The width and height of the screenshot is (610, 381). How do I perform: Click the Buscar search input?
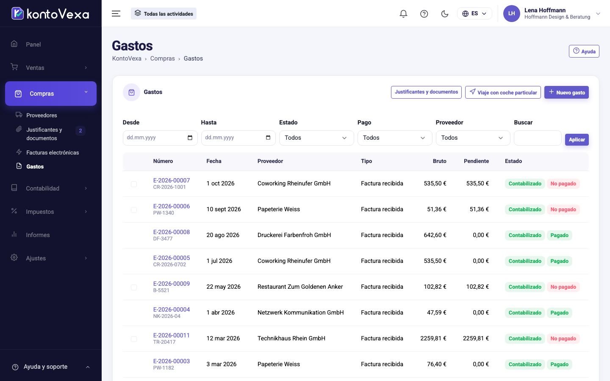(538, 138)
